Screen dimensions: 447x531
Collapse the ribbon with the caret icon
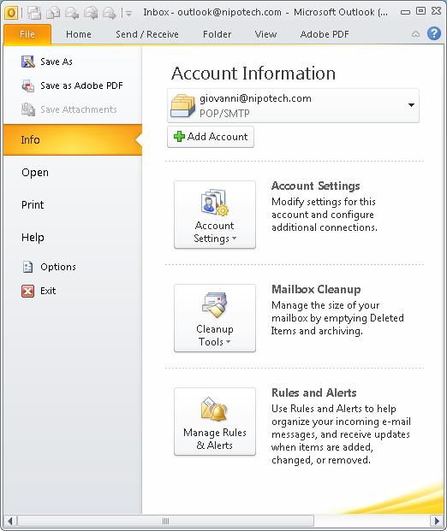click(x=415, y=34)
